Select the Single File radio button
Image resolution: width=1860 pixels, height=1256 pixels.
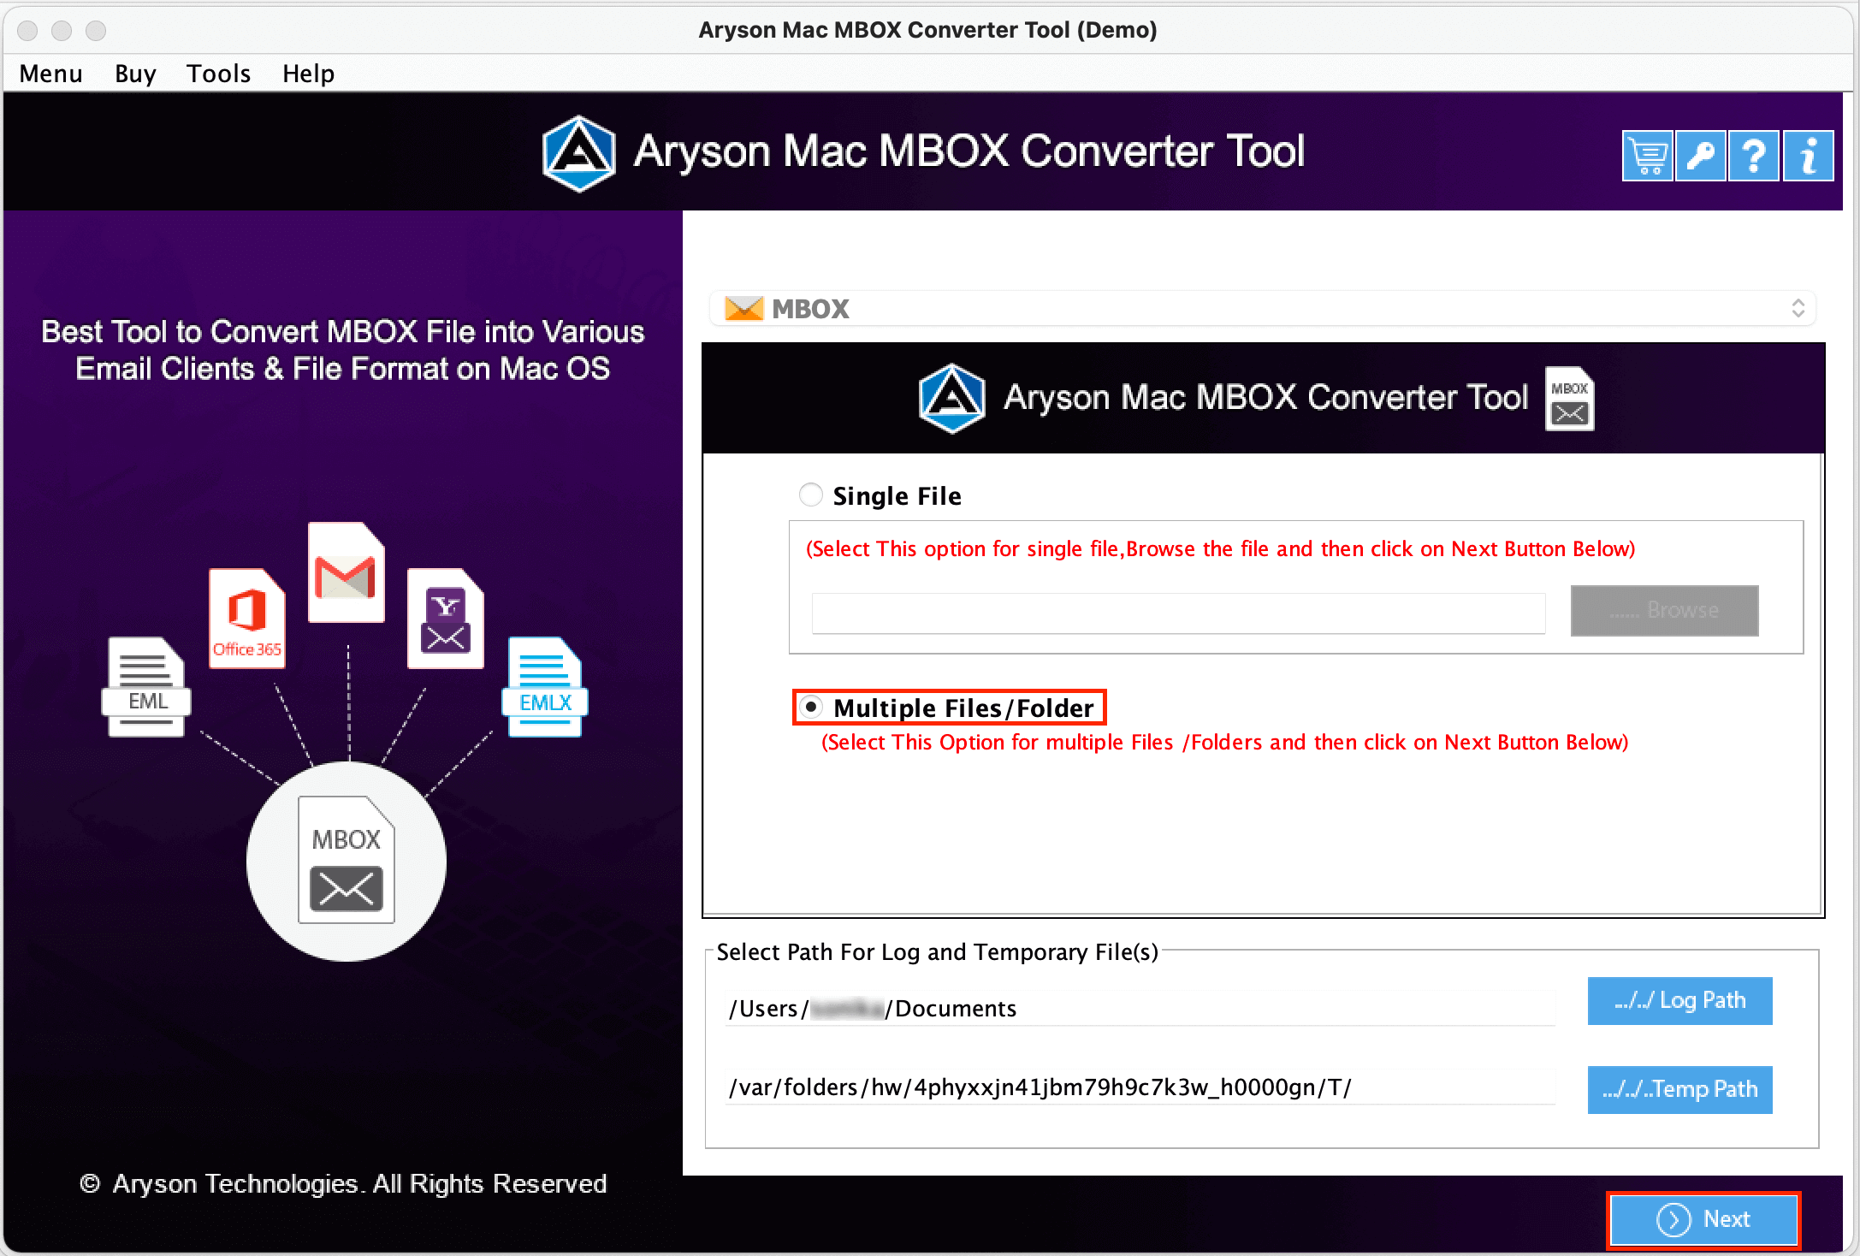pyautogui.click(x=810, y=495)
